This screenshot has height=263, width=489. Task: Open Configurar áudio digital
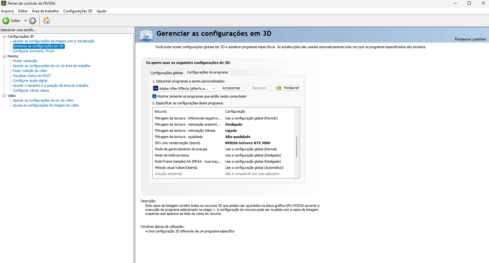click(30, 81)
